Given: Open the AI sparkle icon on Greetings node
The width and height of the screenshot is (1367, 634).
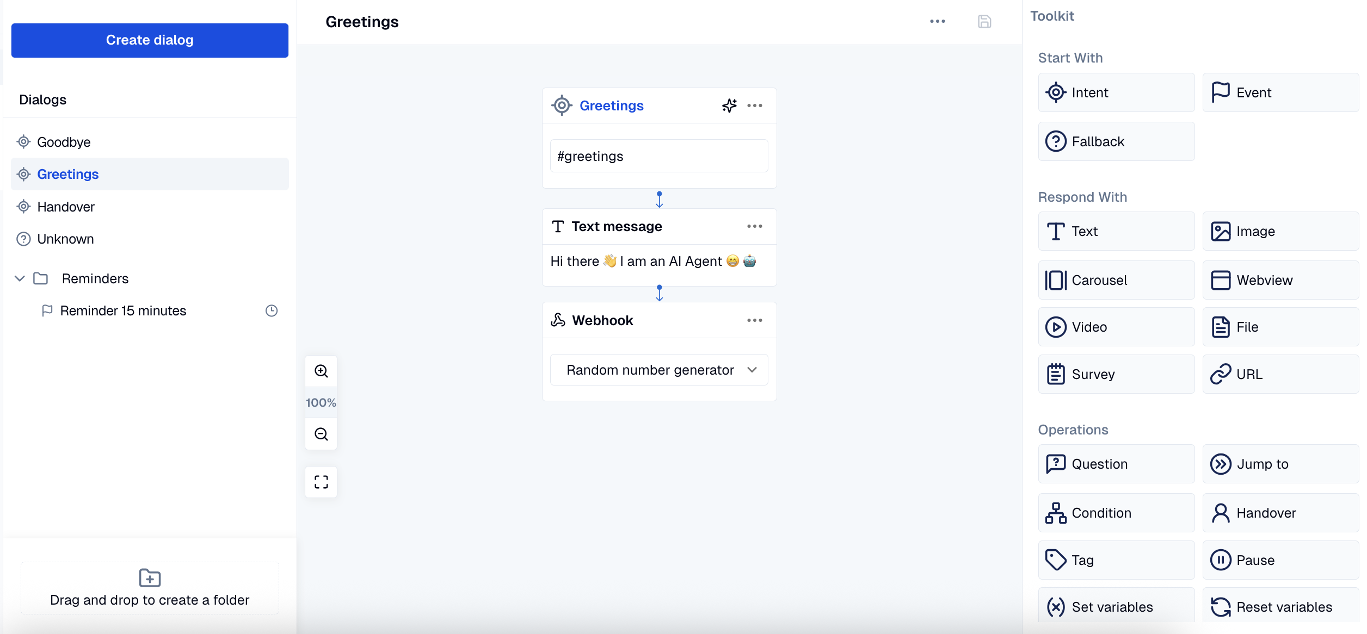Looking at the screenshot, I should (729, 105).
